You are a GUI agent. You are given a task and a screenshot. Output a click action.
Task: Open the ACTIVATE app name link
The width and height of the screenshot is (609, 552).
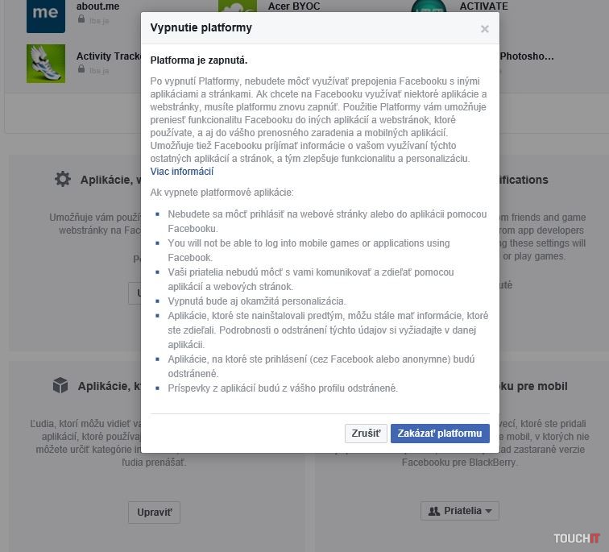tap(483, 6)
